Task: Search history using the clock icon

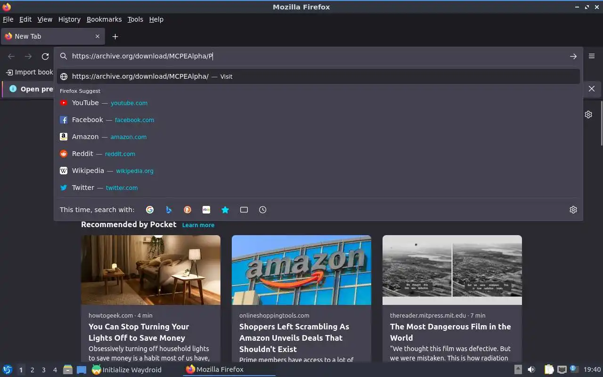Action: [263, 210]
